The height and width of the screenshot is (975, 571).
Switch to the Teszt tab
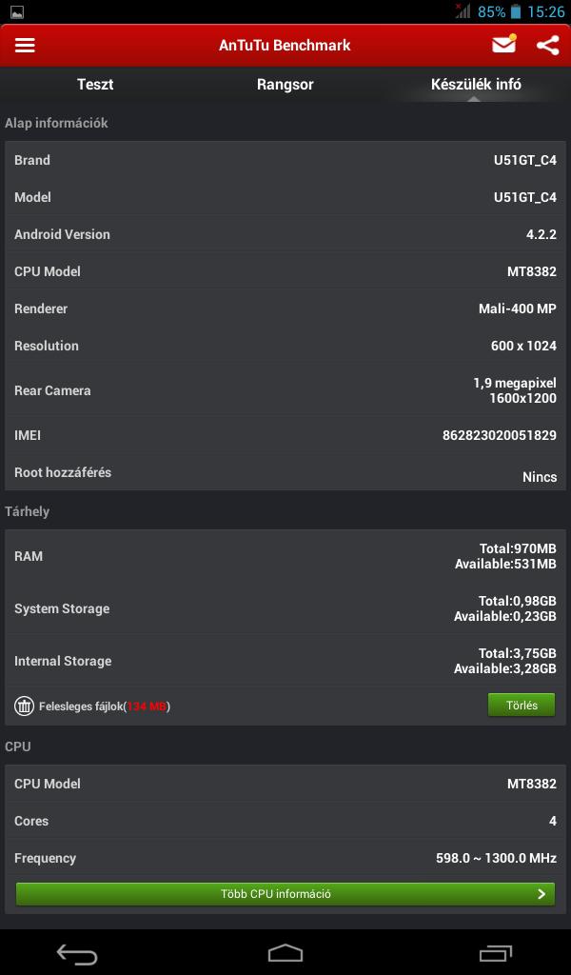(x=95, y=85)
